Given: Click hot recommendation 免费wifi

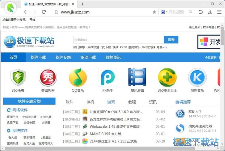Looking at the screenshot, I should [162, 47].
